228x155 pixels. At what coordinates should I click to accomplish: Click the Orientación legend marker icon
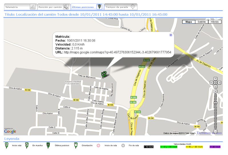click(76, 145)
